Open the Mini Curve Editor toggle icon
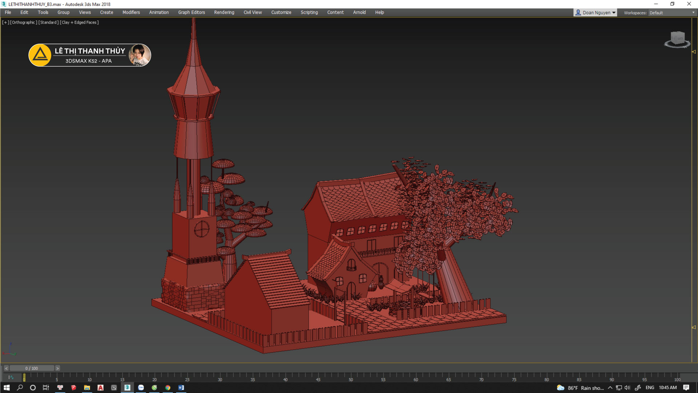The height and width of the screenshot is (393, 698). pyautogui.click(x=11, y=377)
